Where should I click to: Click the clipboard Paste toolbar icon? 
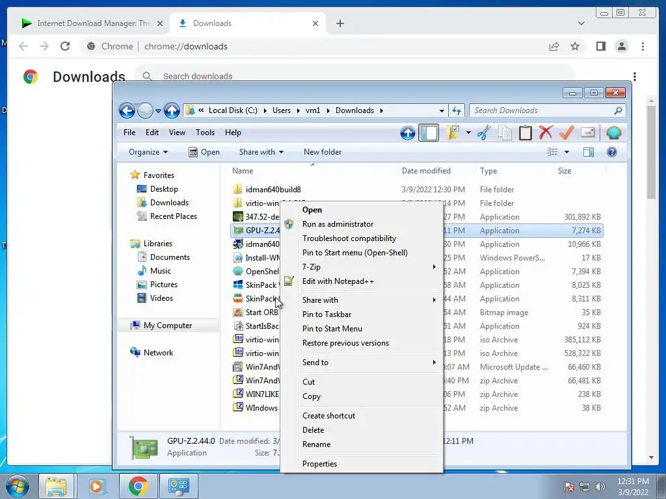526,133
